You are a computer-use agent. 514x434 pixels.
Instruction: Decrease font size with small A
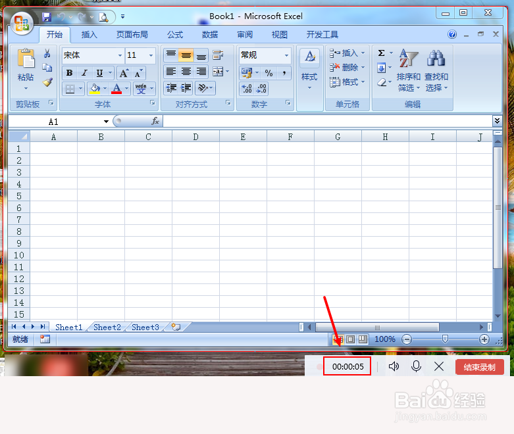139,73
